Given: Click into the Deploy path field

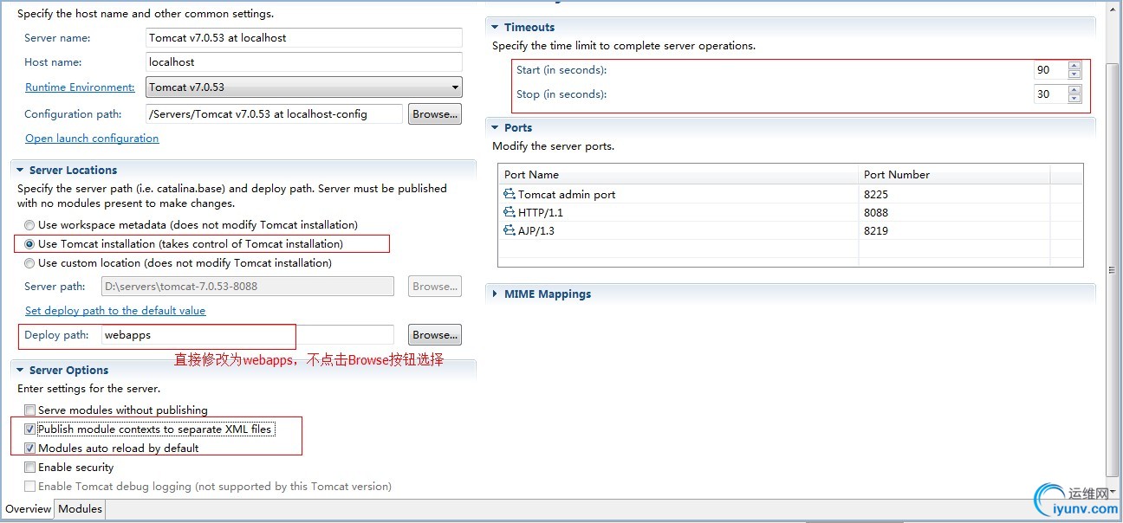Looking at the screenshot, I should [x=248, y=335].
